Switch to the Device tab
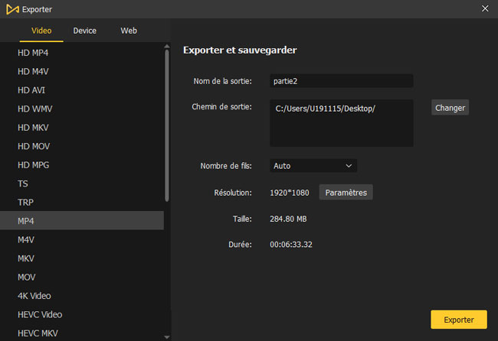Viewport: 498px width, 341px height. pyautogui.click(x=84, y=31)
